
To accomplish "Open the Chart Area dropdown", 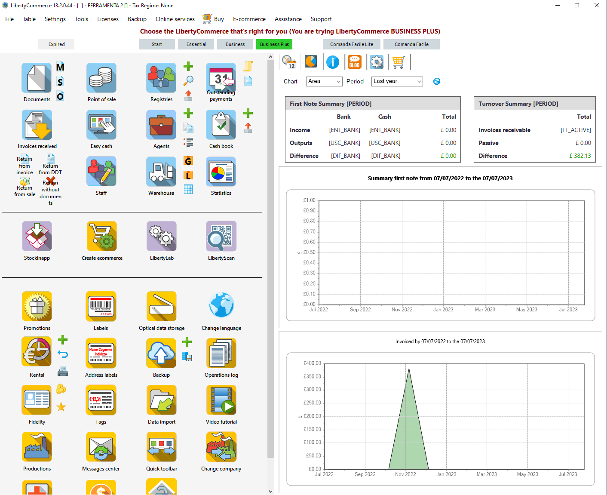I will (x=324, y=81).
